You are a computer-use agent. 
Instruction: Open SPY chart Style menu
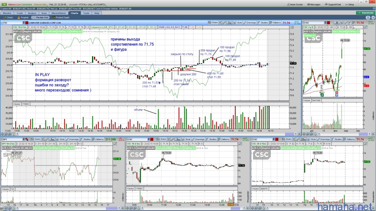tap(61, 139)
